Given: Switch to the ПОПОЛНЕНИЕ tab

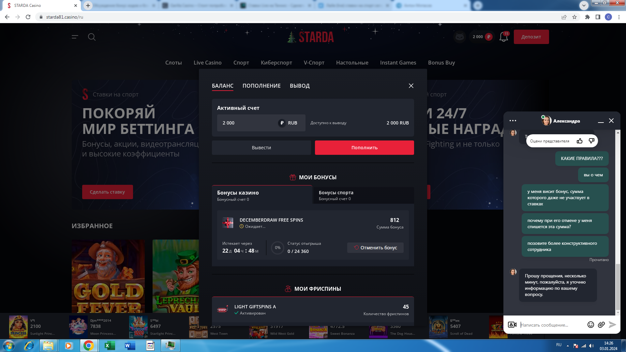Looking at the screenshot, I should [x=261, y=86].
